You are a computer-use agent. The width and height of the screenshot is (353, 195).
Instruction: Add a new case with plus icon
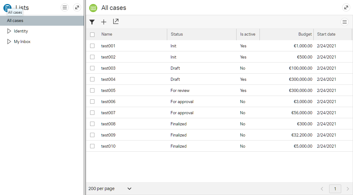click(104, 22)
